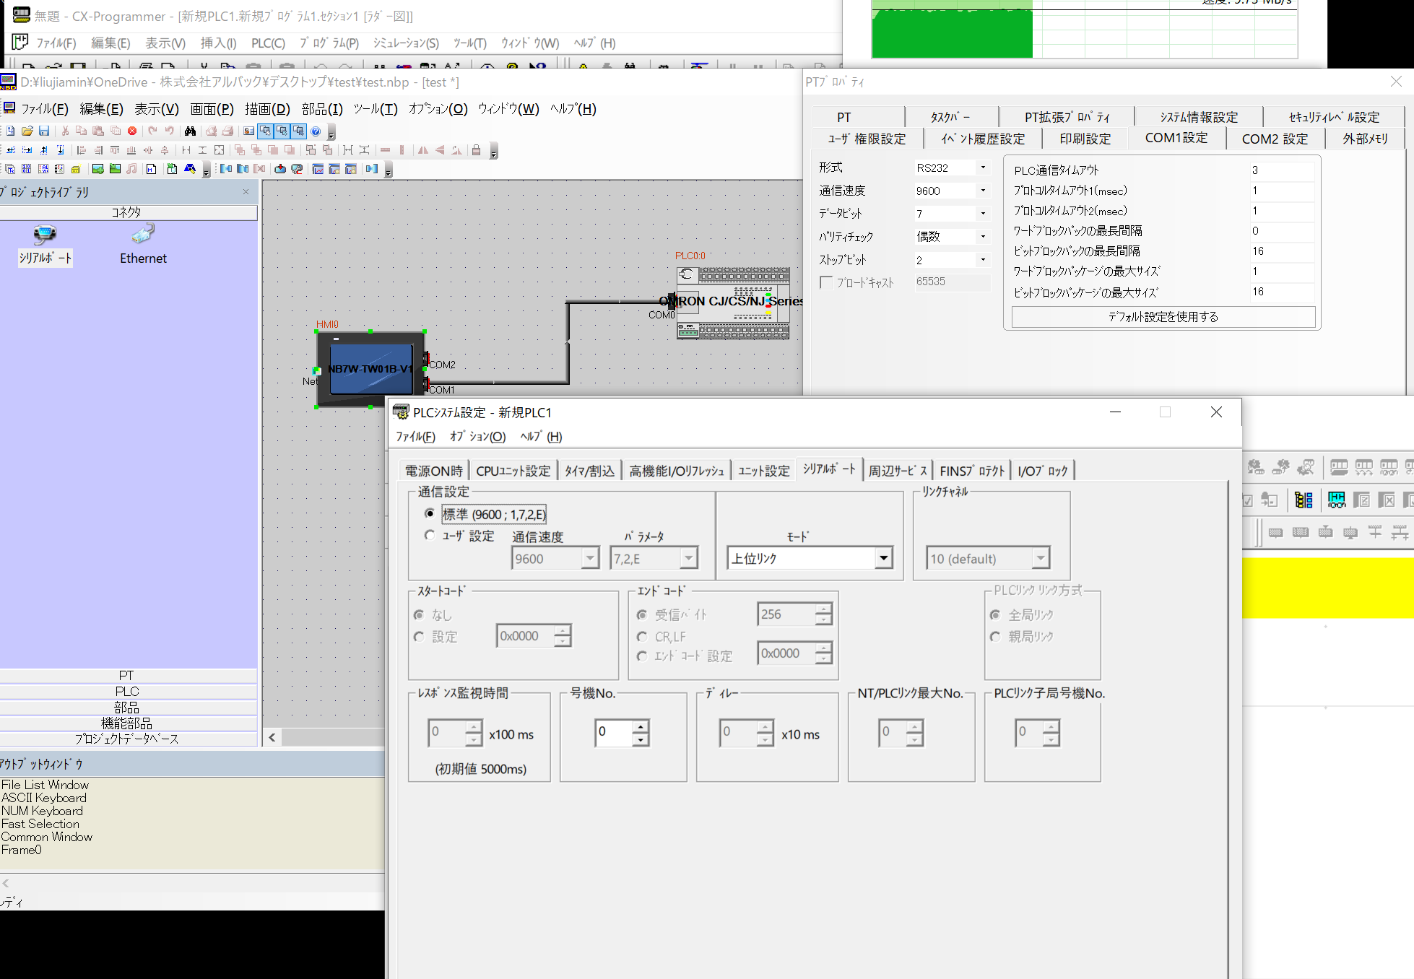Open the CPUユニット設定 tab
This screenshot has height=979, width=1414.
tap(513, 471)
